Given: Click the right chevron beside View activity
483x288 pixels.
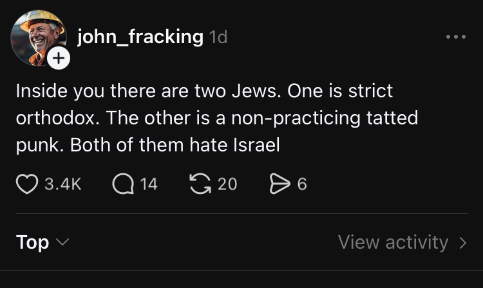Looking at the screenshot, I should [x=462, y=243].
